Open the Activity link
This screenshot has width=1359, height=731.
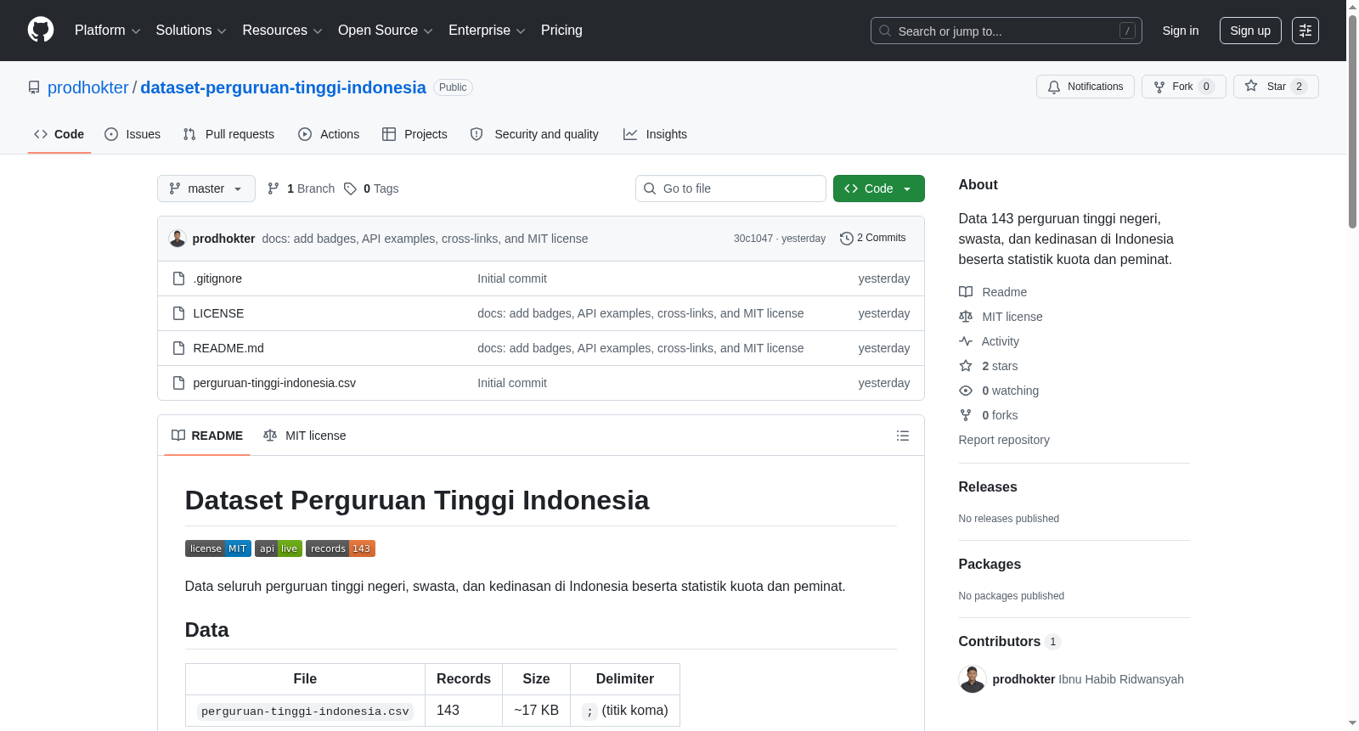989,341
